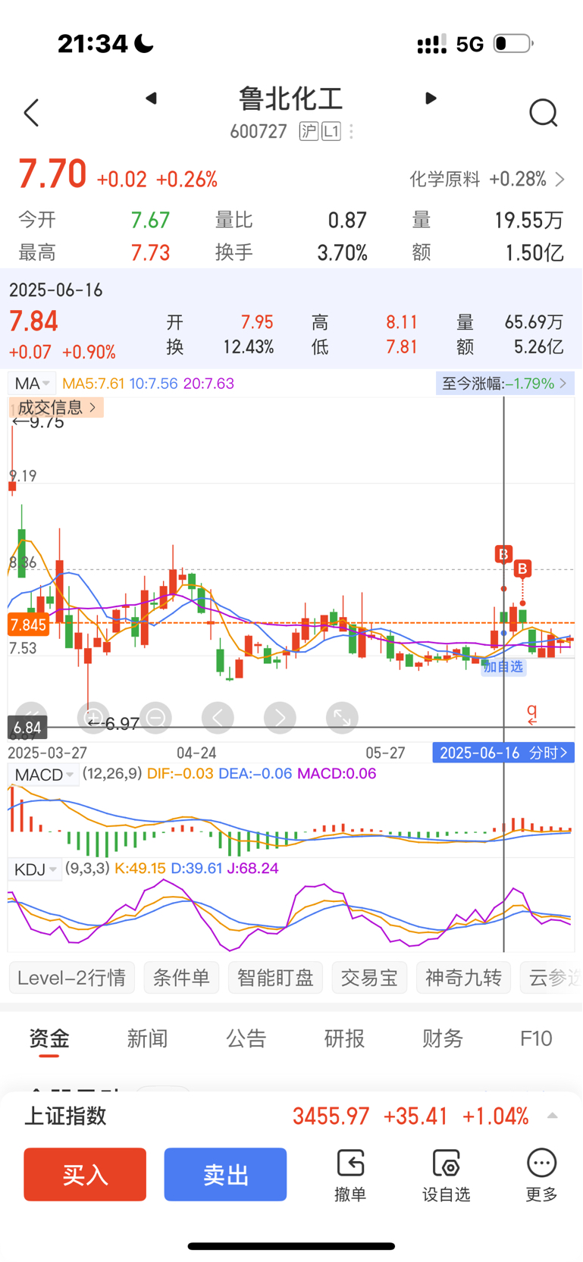
Task: Tap the stock code 600727
Action: (259, 132)
